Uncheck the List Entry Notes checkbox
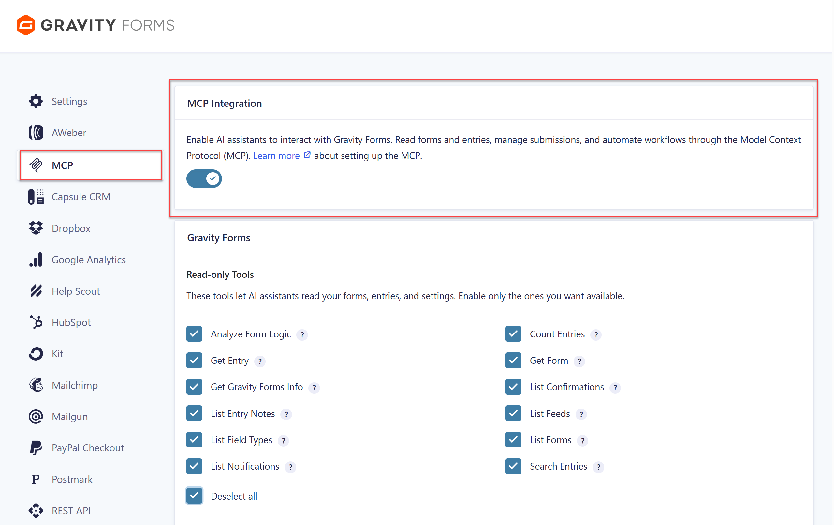This screenshot has width=834, height=525. click(194, 413)
